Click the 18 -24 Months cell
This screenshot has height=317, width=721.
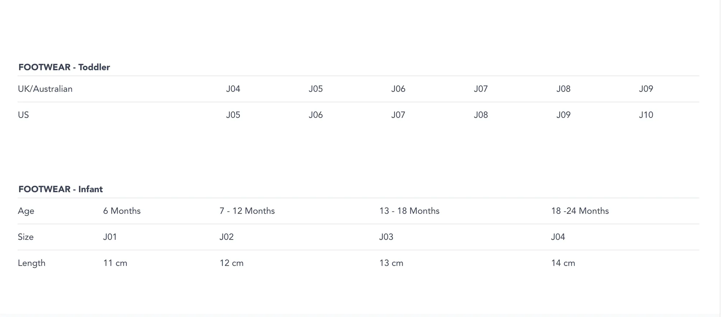click(x=580, y=211)
